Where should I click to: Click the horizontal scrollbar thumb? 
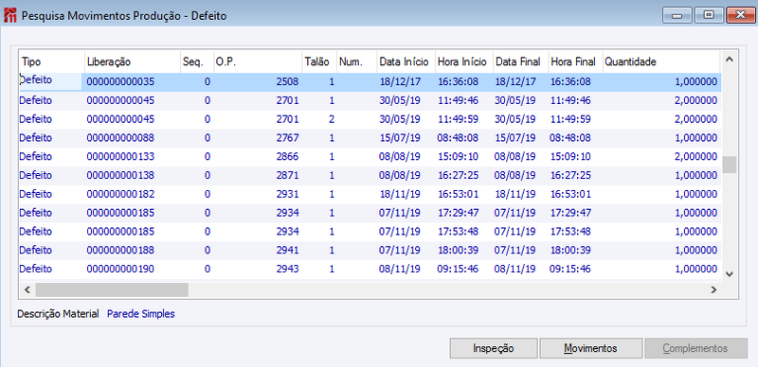(112, 289)
